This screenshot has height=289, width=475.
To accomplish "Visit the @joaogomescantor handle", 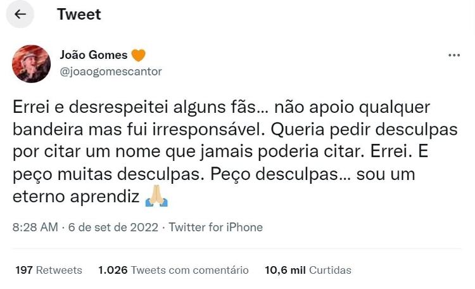I will point(110,72).
